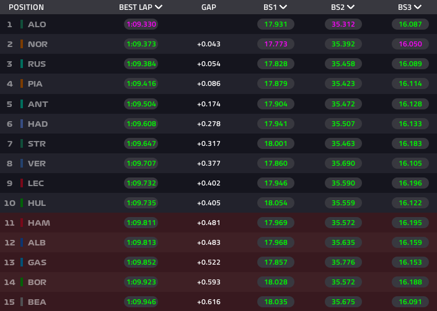Click HAD's BS3 time 16.133

click(410, 124)
